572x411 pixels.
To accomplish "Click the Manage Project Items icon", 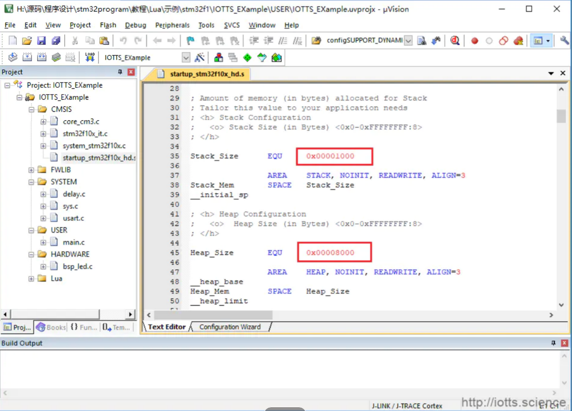I will pyautogui.click(x=219, y=58).
